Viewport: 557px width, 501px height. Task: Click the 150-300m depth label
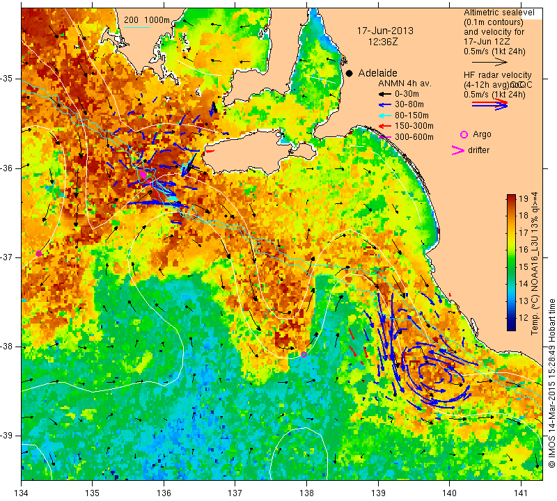click(414, 126)
